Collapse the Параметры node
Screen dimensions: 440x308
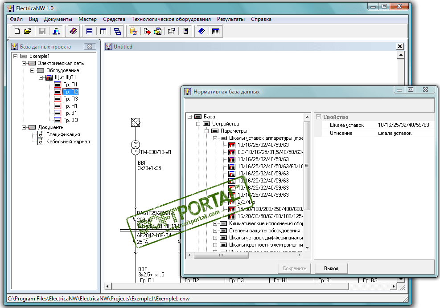206,131
